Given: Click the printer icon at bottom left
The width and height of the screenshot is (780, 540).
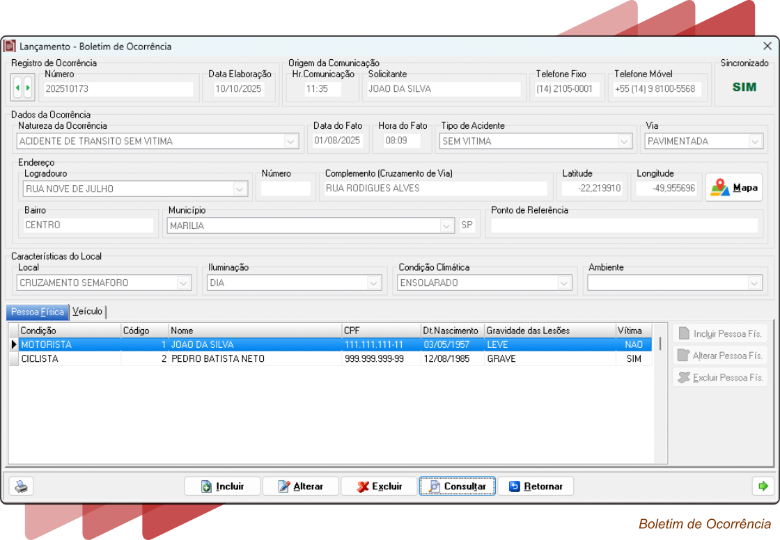Looking at the screenshot, I should click(x=22, y=486).
